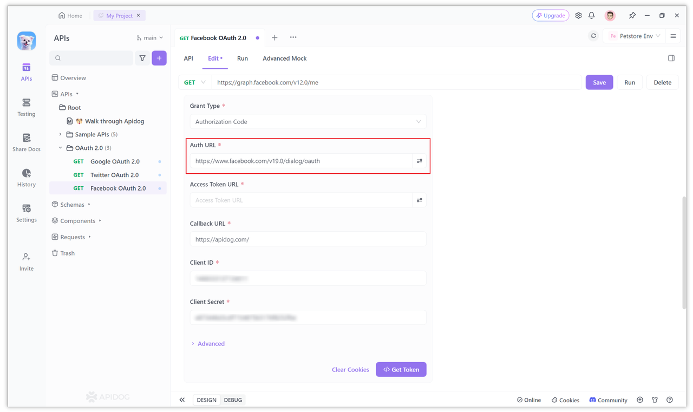Expand the Schemas section
Viewport: 693px width, 412px height.
coord(89,205)
